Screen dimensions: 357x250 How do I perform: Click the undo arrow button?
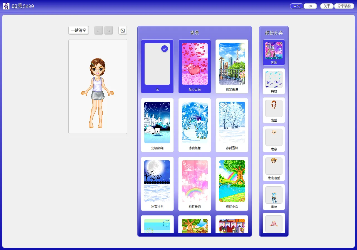99,30
